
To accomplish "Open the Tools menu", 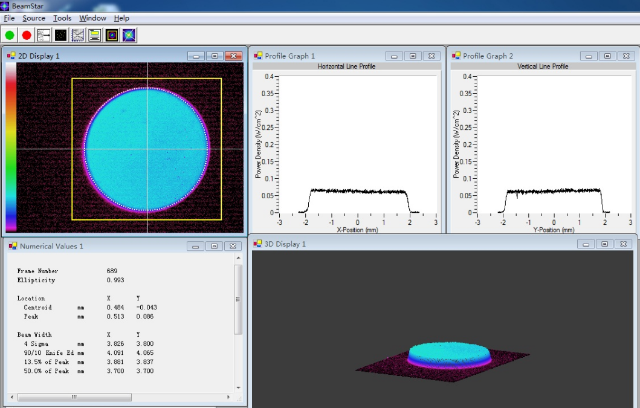I will point(62,18).
